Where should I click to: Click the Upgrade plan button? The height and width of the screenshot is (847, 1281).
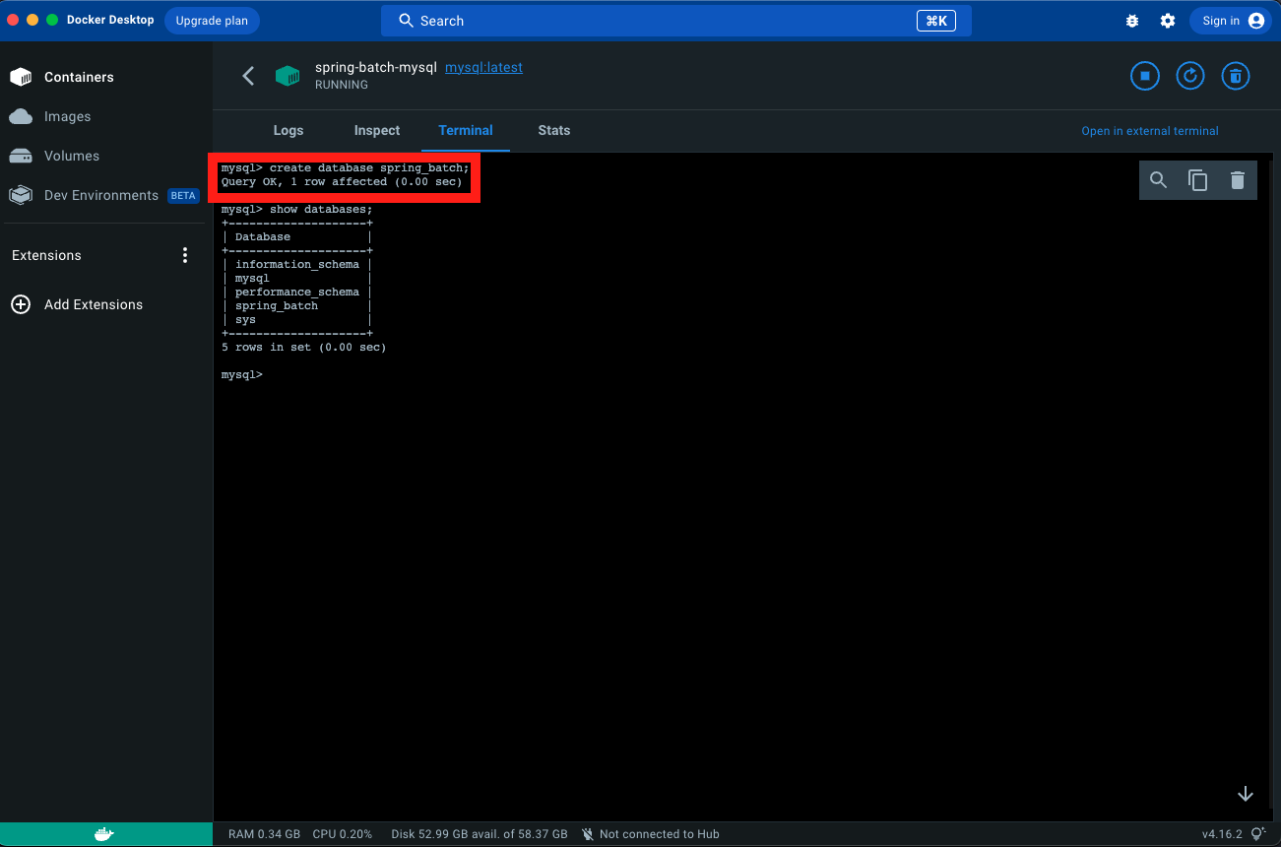(x=212, y=21)
